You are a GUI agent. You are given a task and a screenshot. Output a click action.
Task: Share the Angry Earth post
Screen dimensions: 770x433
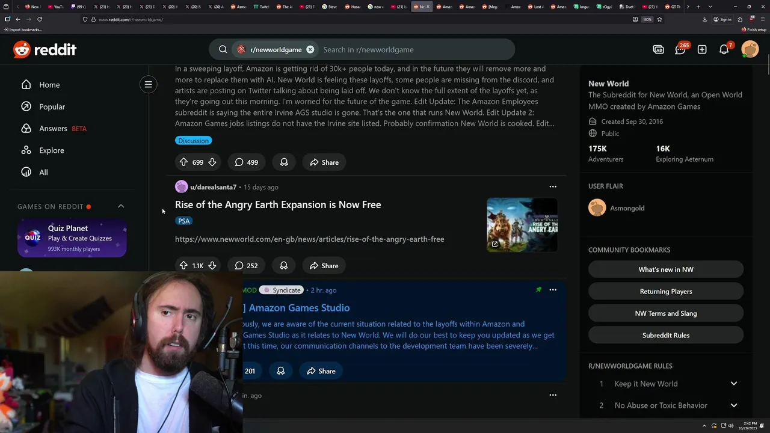point(324,265)
